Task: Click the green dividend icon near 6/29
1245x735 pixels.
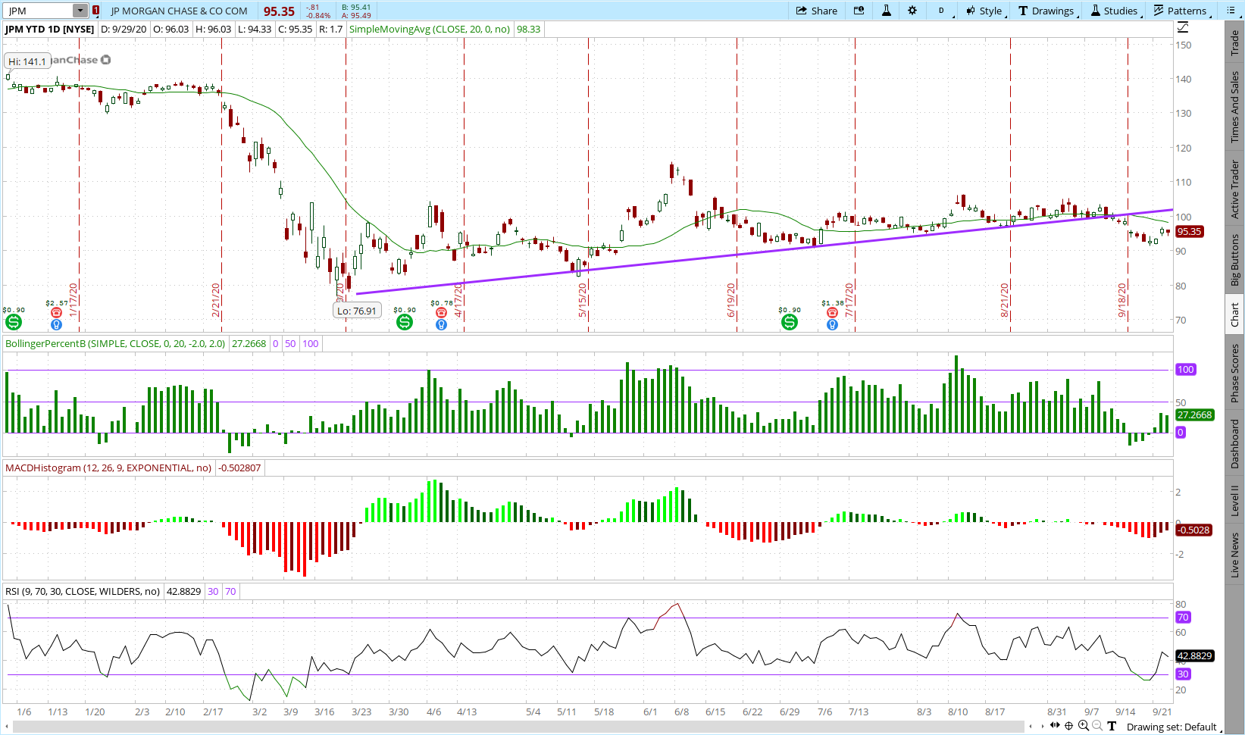Action: 790,322
